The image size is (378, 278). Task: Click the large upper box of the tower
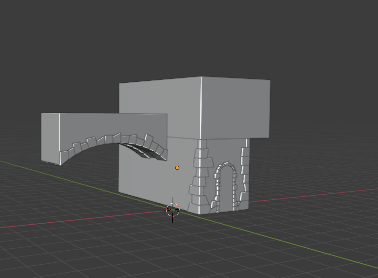click(195, 108)
